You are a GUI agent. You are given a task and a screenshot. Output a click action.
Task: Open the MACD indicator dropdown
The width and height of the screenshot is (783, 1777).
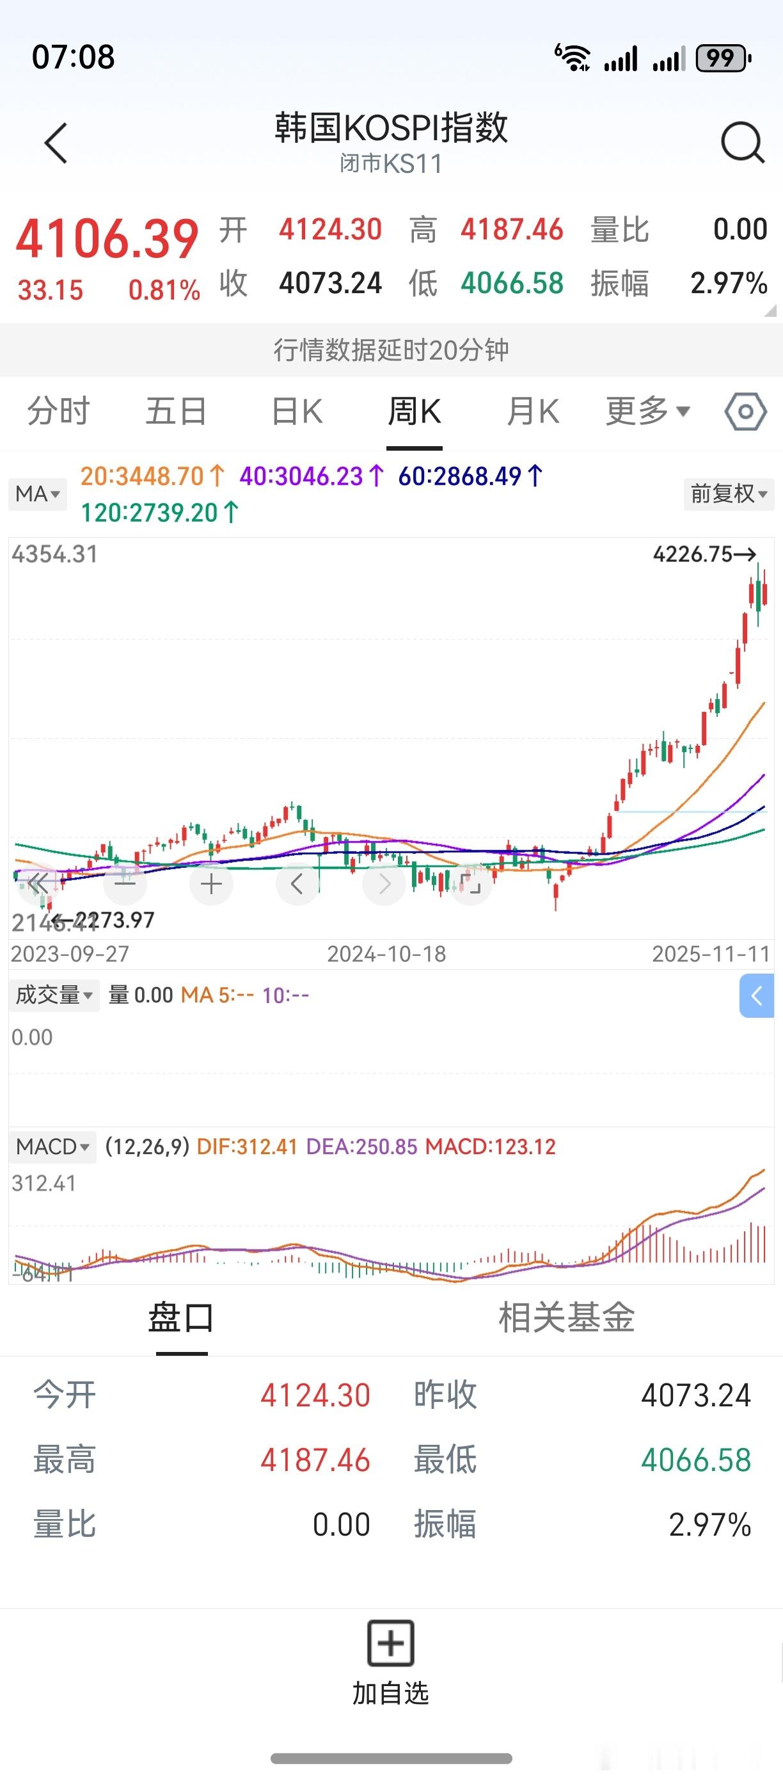[52, 1146]
